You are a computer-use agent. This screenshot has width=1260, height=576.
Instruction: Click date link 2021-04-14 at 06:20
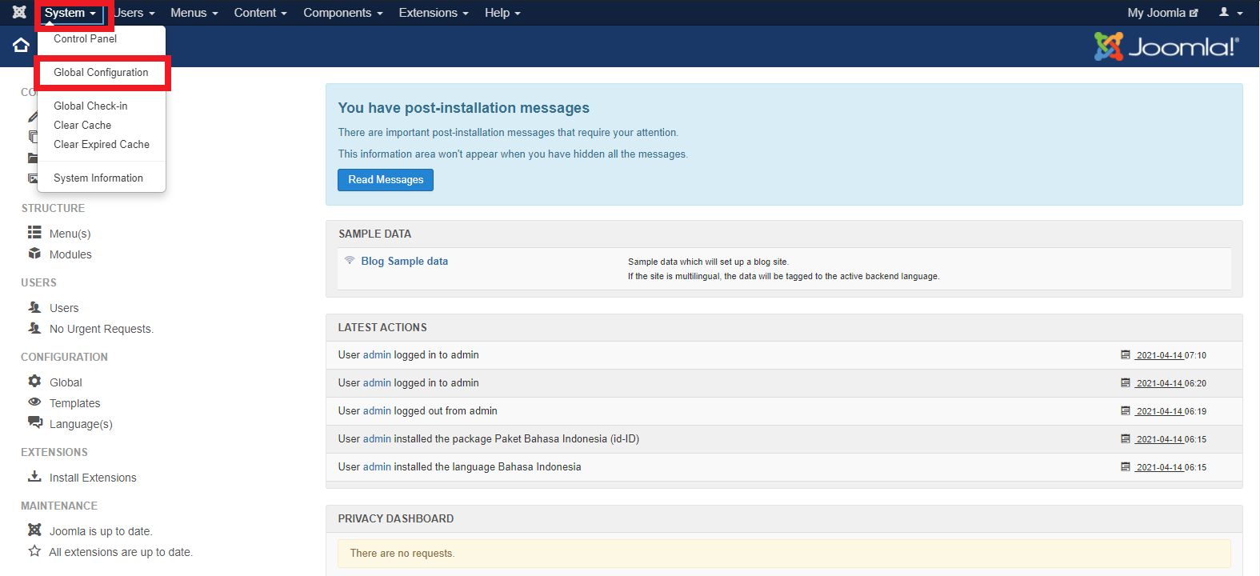(1159, 383)
